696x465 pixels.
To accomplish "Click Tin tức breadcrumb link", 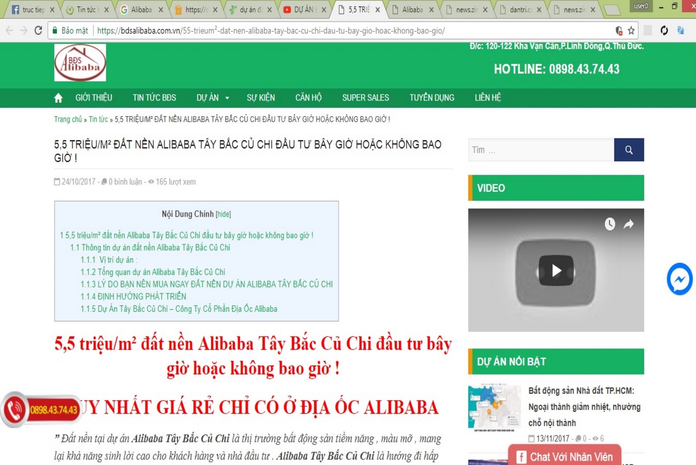I will click(x=98, y=119).
